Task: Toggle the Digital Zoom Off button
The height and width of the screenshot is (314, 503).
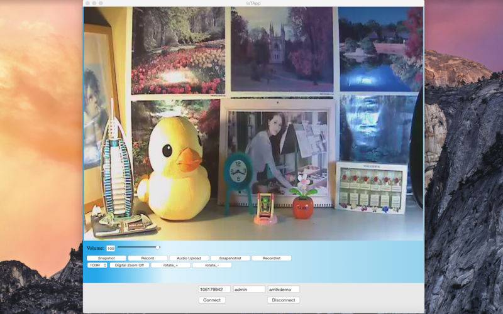Action: coord(130,265)
